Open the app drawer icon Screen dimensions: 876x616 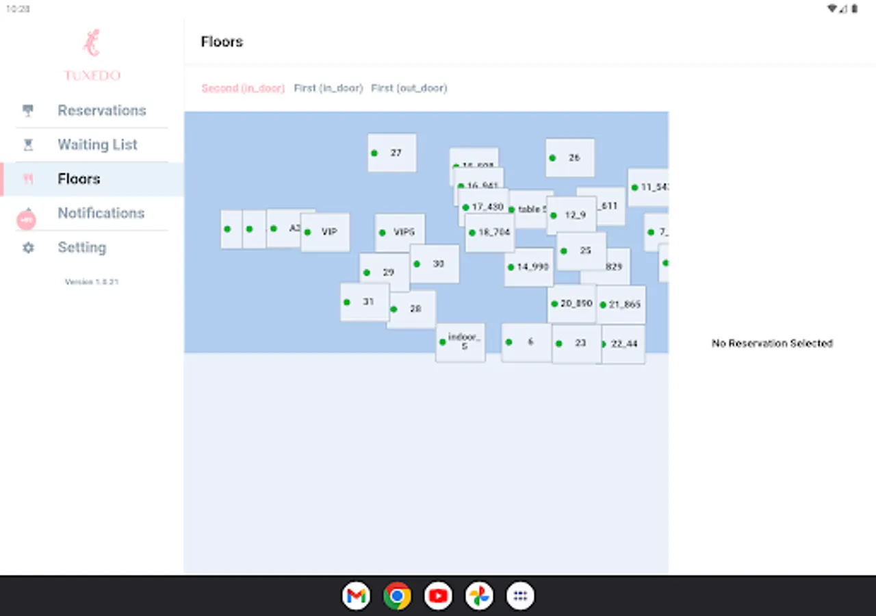[520, 596]
